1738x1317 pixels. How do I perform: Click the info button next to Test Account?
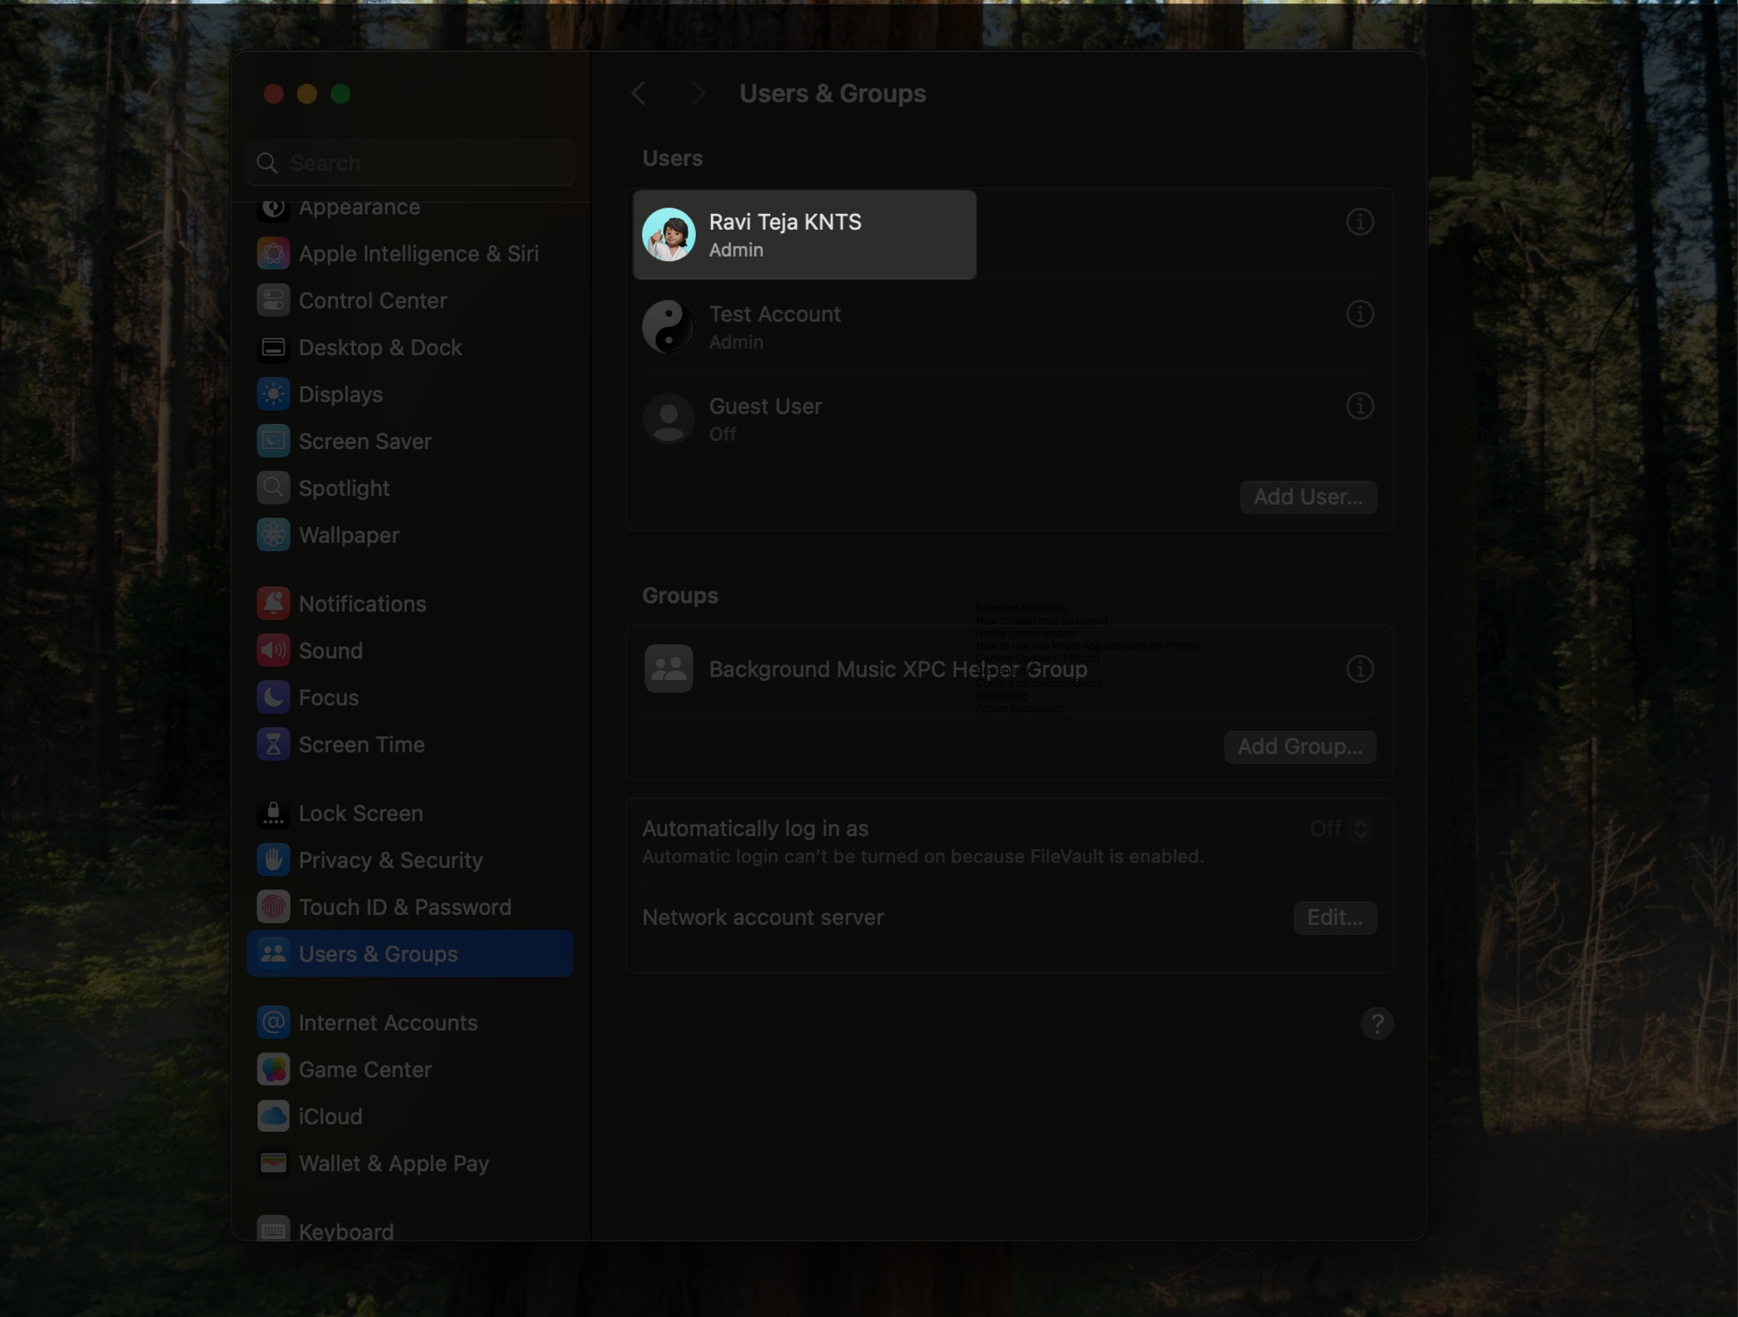coord(1360,314)
